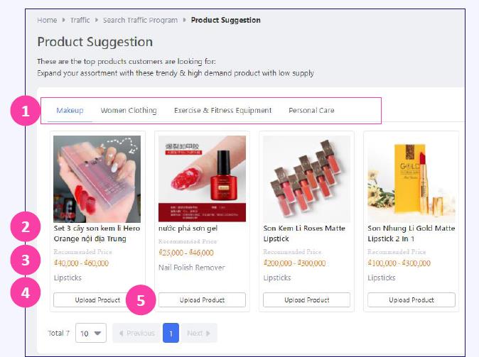Switch to Women Clothing tab
Image resolution: width=479 pixels, height=357 pixels.
(x=129, y=111)
